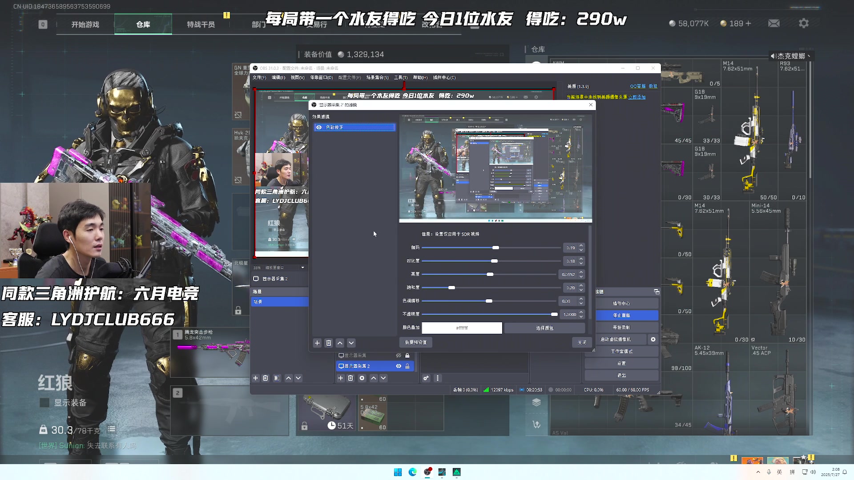Screen dimensions: 854x480
Task: Click 恢复预设值 in the filter dialog
Action: (416, 343)
